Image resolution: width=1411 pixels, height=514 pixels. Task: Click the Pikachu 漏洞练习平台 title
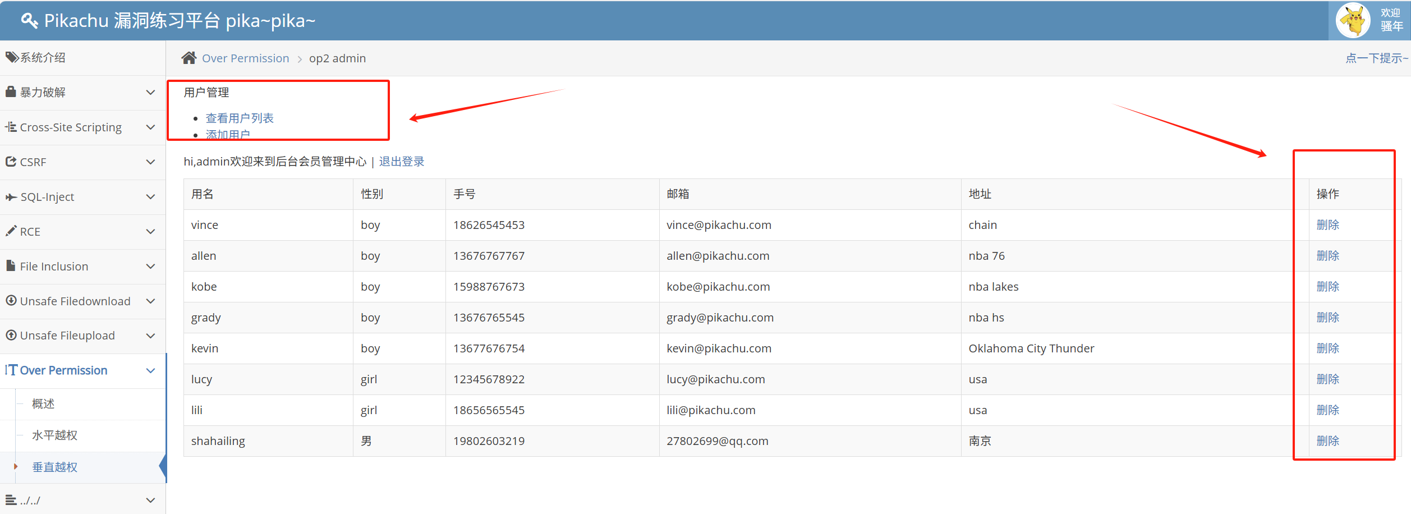coord(180,21)
